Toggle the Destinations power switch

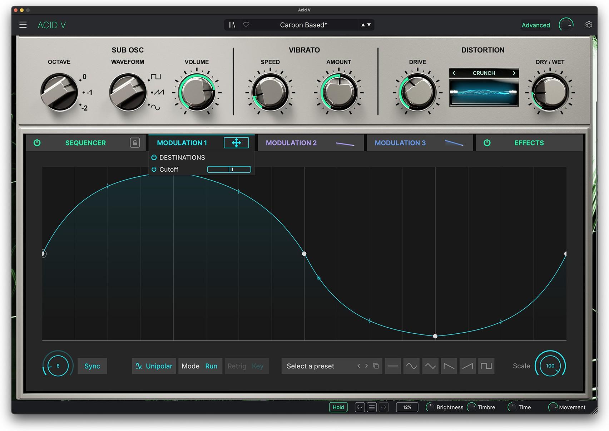coord(154,157)
